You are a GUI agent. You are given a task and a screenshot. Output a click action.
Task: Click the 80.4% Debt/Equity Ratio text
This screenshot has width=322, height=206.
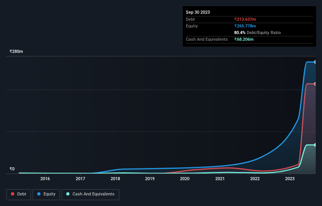pyautogui.click(x=258, y=33)
